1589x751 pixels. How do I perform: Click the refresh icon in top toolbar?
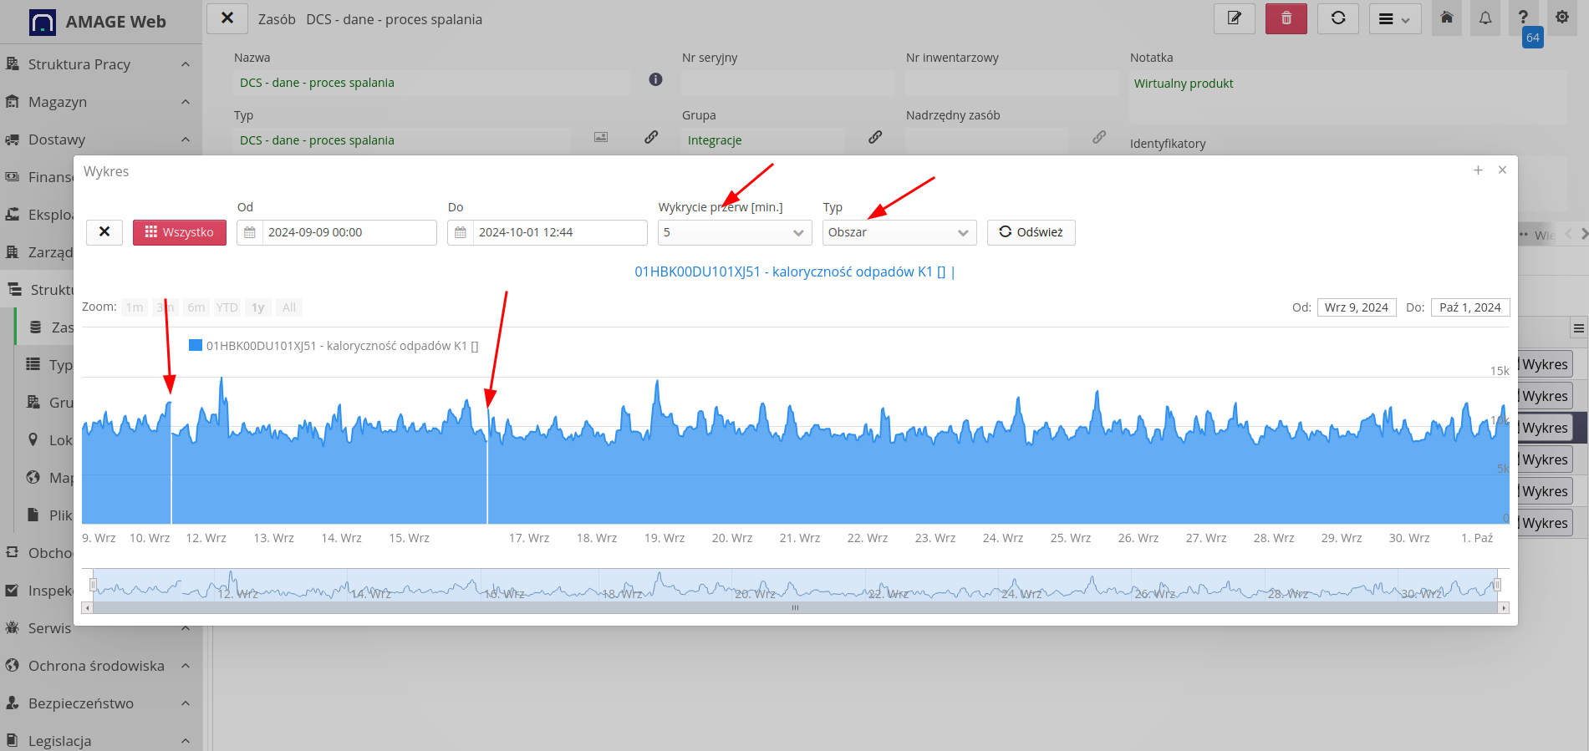pos(1337,18)
